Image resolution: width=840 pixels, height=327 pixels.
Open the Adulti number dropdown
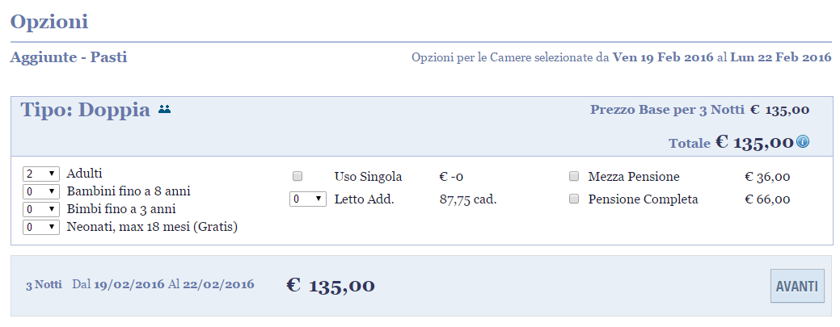click(x=40, y=174)
